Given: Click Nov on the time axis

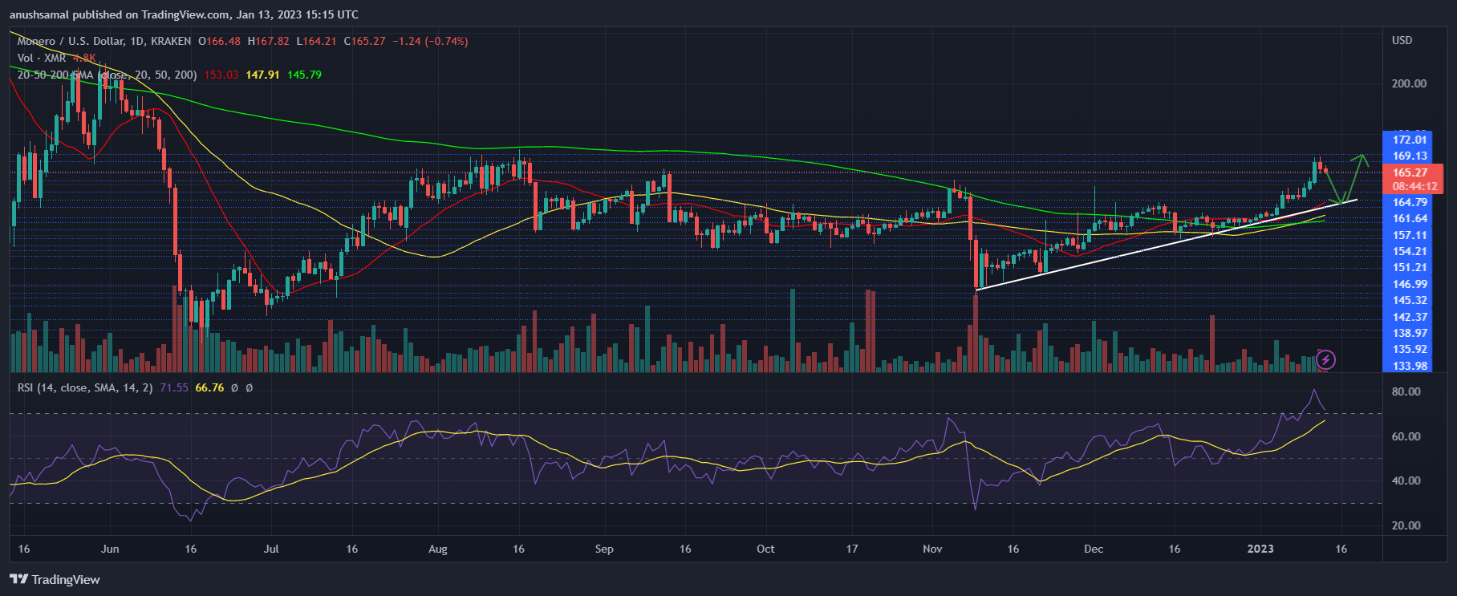Looking at the screenshot, I should point(932,549).
